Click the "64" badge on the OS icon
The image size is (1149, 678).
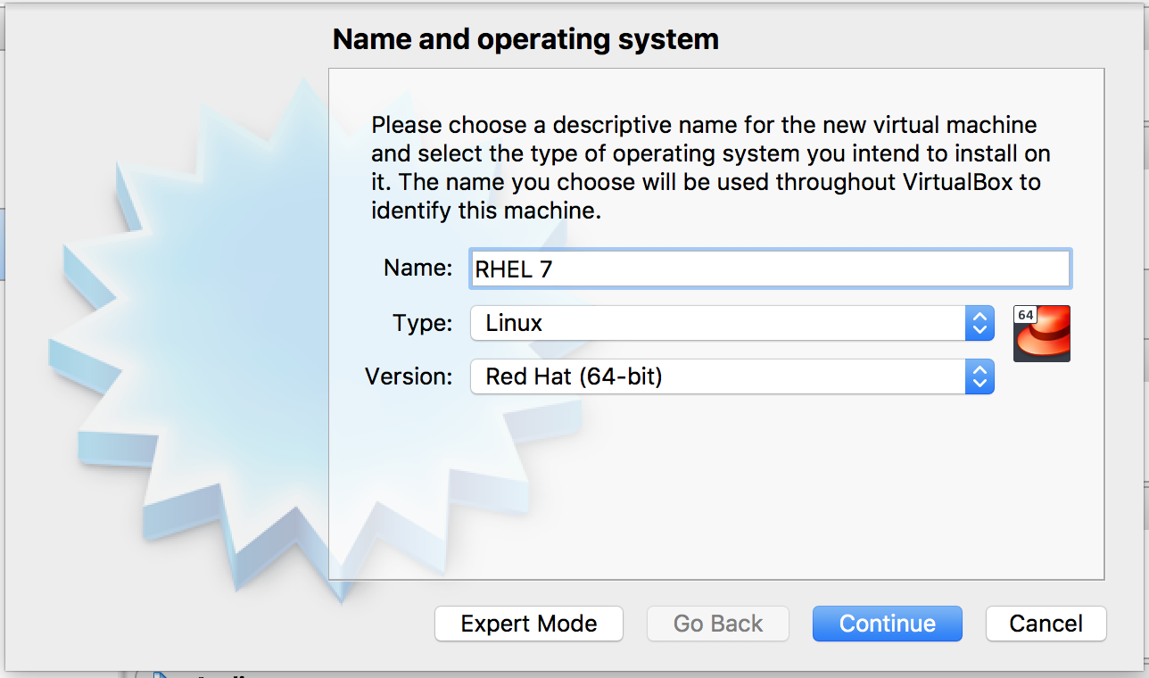[1026, 314]
